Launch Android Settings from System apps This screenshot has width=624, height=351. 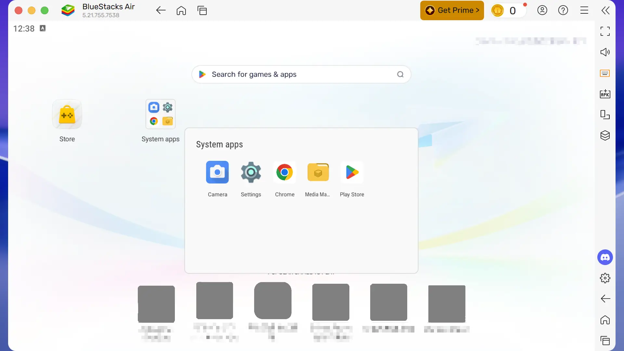click(x=251, y=172)
